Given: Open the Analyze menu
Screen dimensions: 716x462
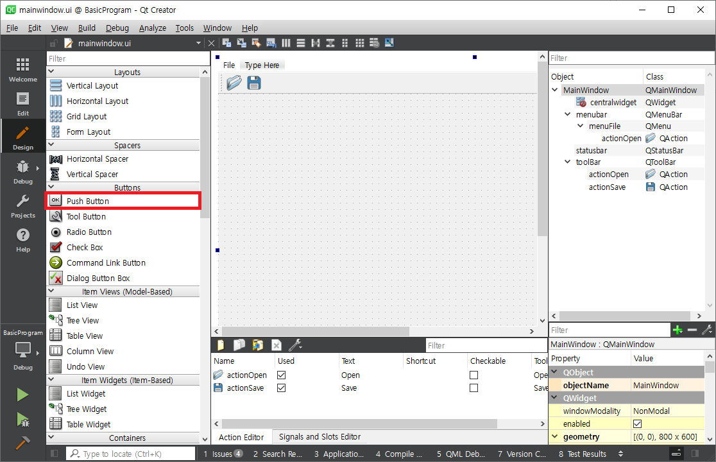Looking at the screenshot, I should coord(153,28).
